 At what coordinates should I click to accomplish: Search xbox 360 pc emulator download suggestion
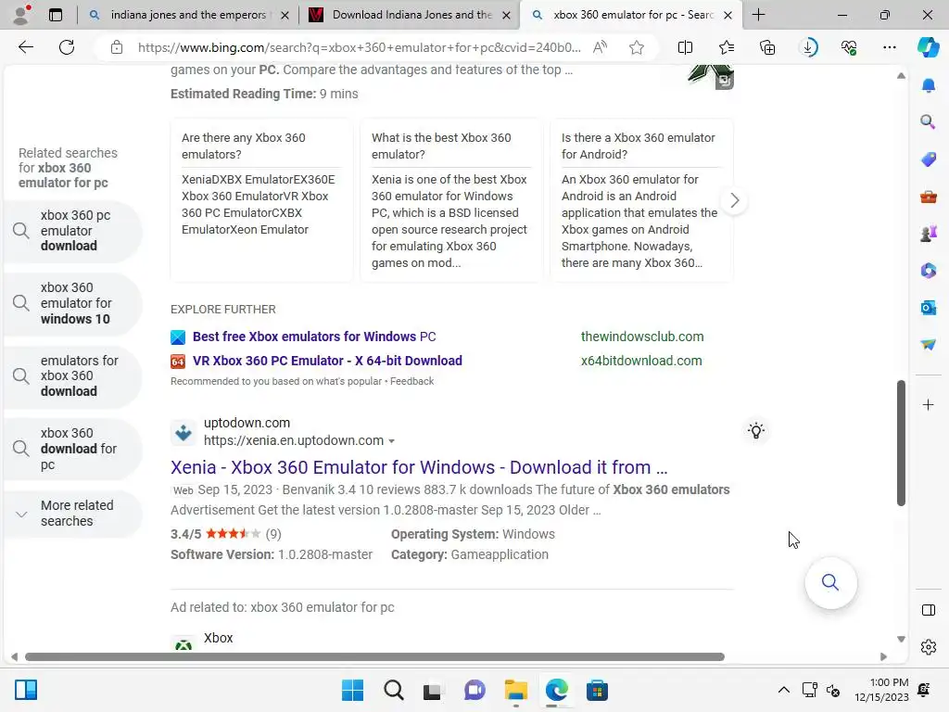72,231
